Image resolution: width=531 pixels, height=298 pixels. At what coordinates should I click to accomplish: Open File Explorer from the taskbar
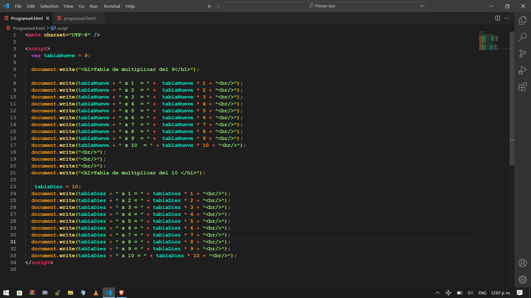[70, 293]
